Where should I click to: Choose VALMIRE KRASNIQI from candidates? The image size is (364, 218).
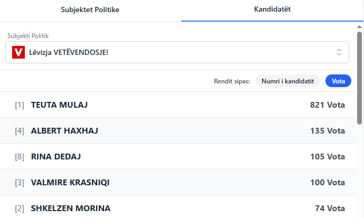click(70, 183)
